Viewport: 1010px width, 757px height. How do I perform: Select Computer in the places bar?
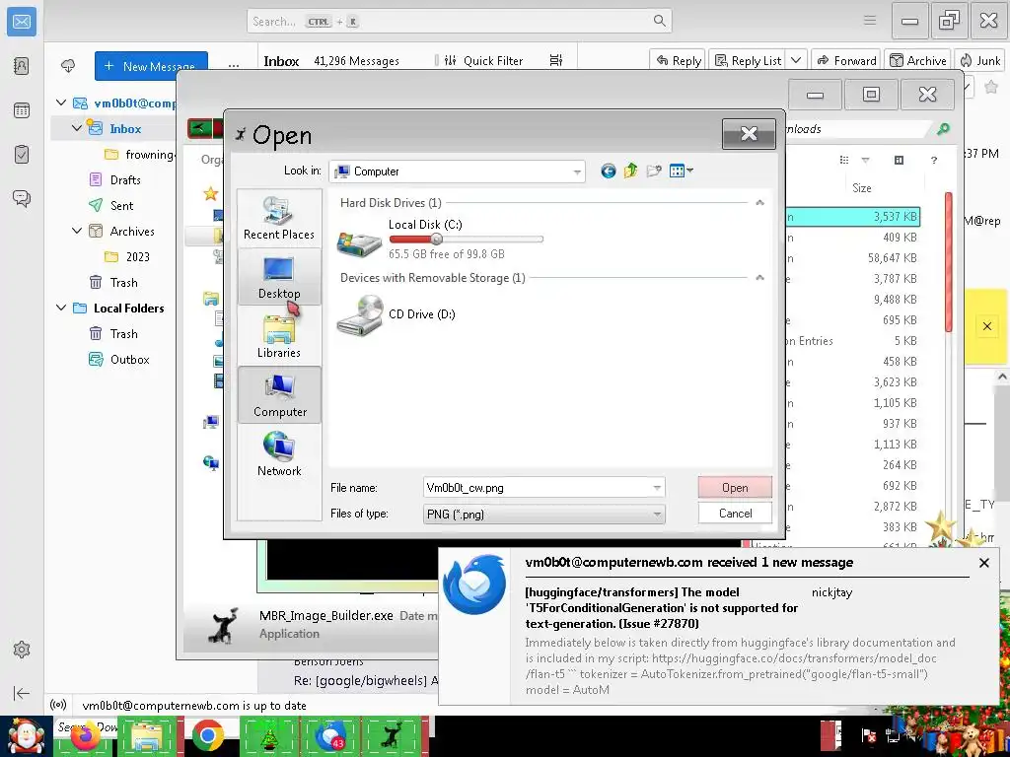[x=279, y=395]
